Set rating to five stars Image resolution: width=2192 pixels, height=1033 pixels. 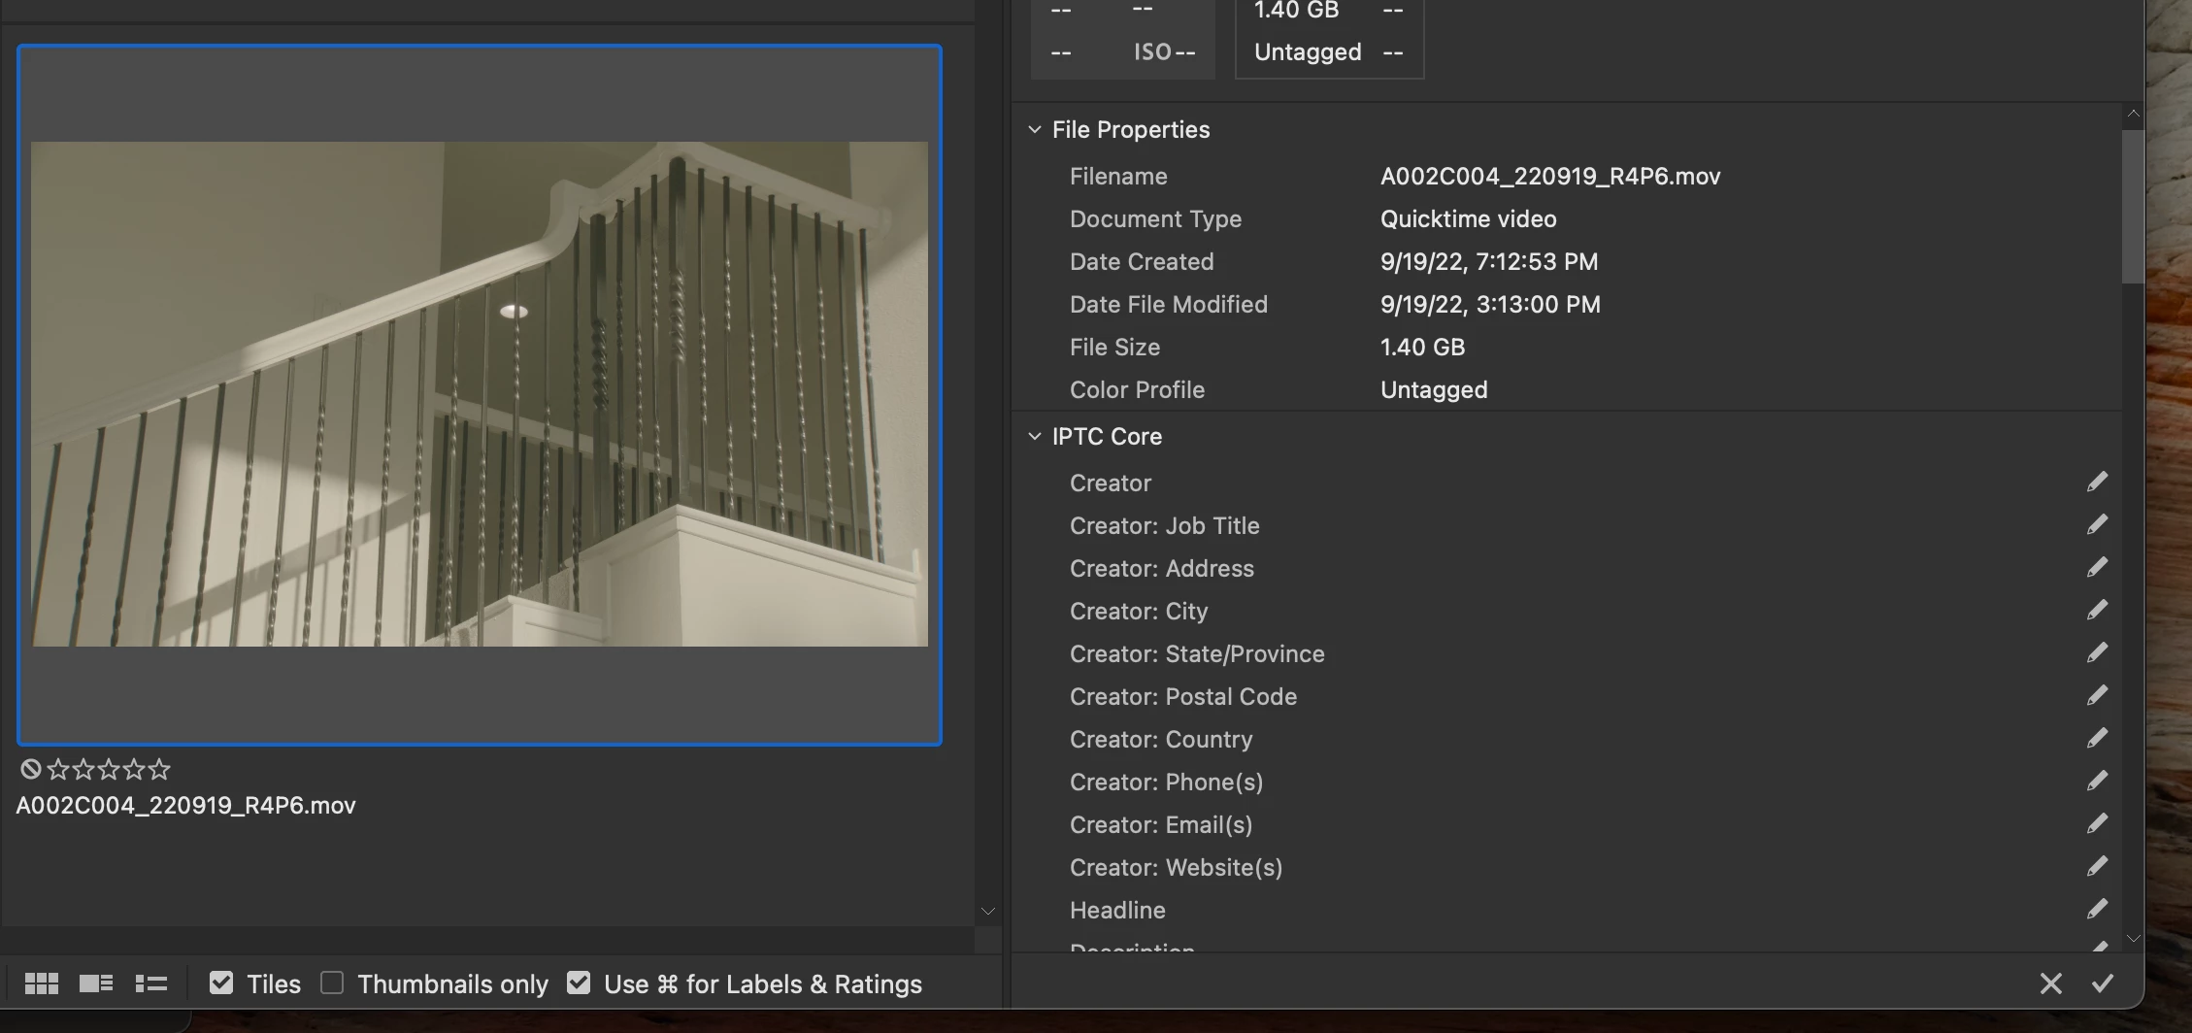[x=159, y=770]
